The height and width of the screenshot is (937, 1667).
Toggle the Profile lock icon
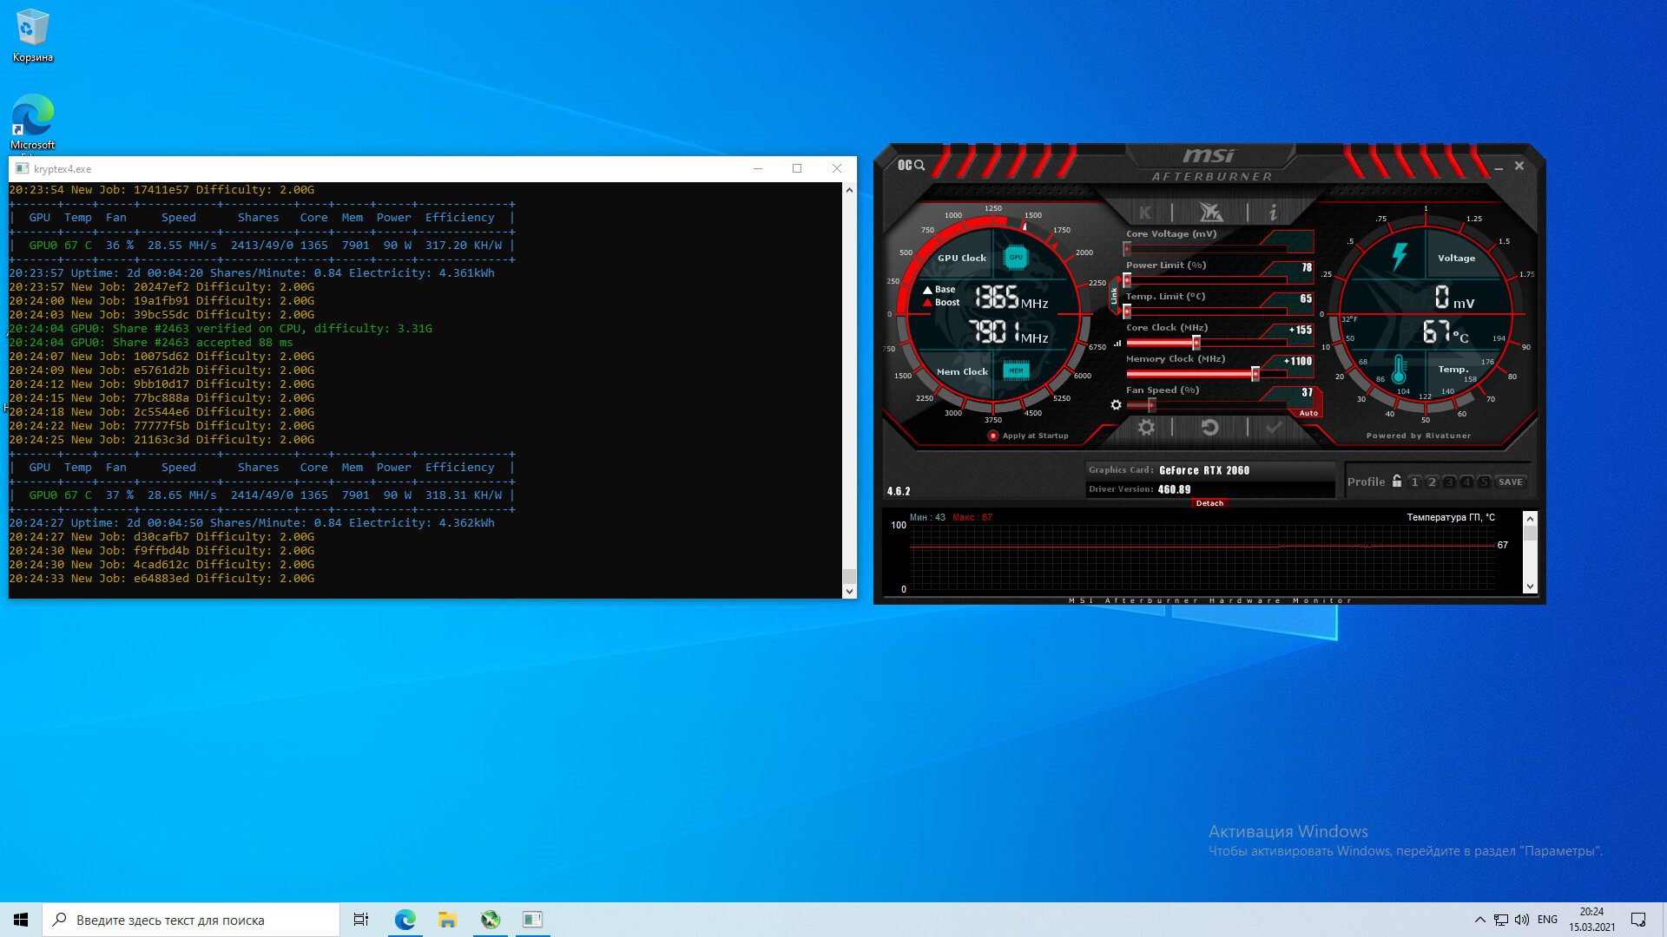[1397, 481]
